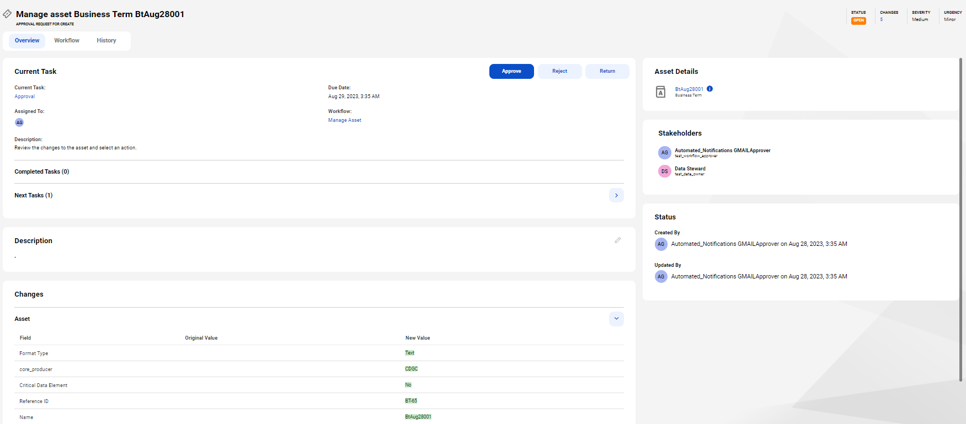Open the Approval current task link
Viewport: 966px width, 424px height.
[x=25, y=96]
